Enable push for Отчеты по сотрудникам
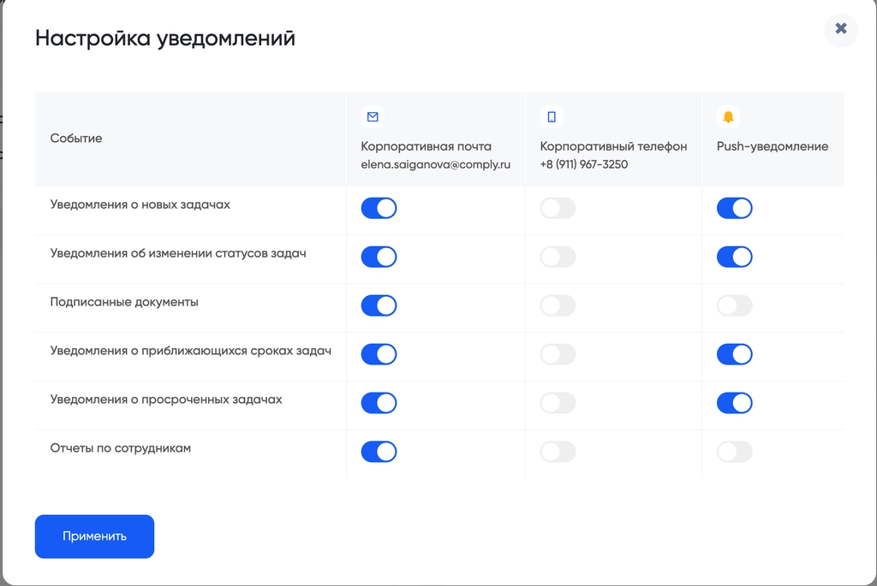The image size is (877, 586). (x=734, y=452)
